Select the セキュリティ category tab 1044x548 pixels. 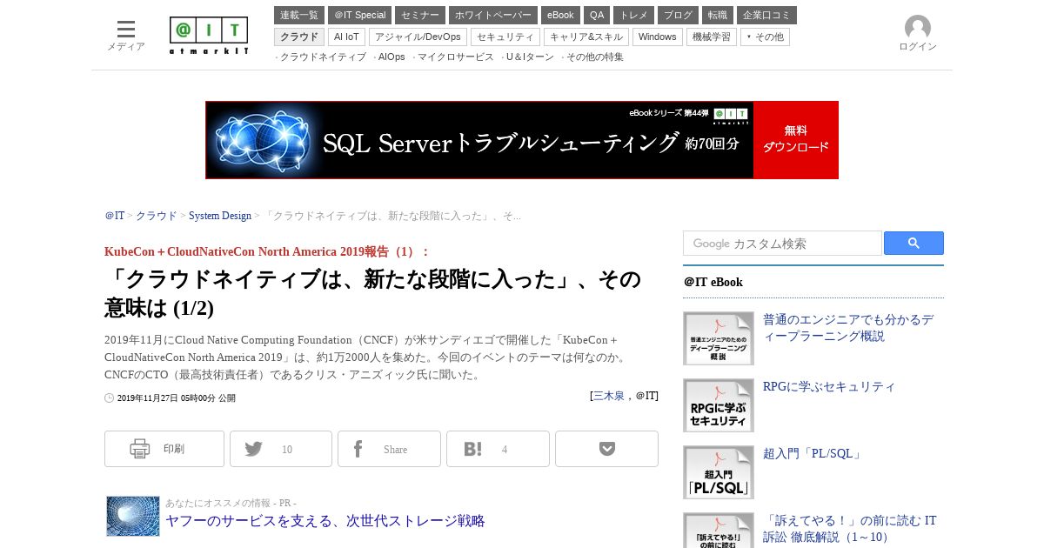505,37
